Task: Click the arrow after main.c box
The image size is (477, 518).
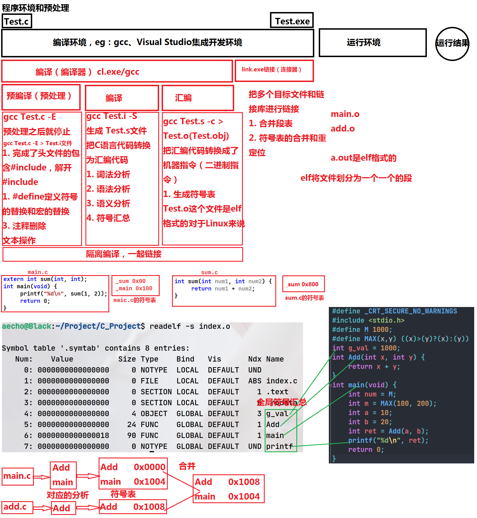Action: tap(42, 477)
